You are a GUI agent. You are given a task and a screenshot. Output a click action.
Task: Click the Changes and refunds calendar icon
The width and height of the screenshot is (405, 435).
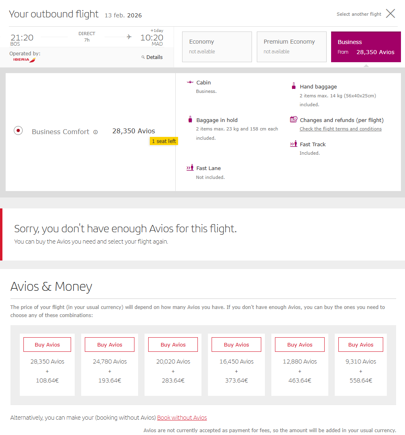(294, 120)
